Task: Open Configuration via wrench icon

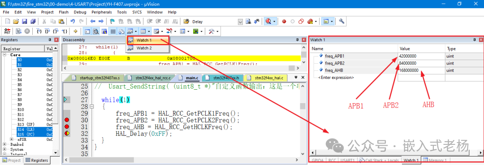Action: [341, 22]
